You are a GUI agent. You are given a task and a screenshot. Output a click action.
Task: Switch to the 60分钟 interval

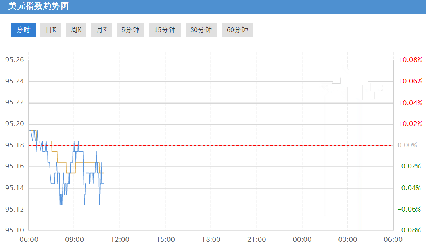tap(238, 30)
